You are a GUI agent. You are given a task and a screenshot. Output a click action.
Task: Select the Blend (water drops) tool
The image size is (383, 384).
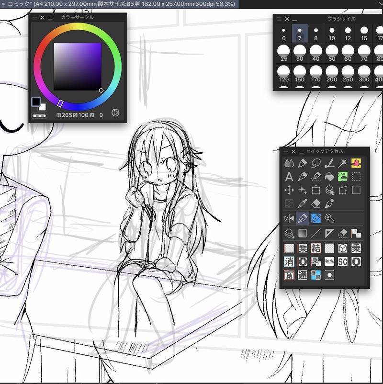289,163
